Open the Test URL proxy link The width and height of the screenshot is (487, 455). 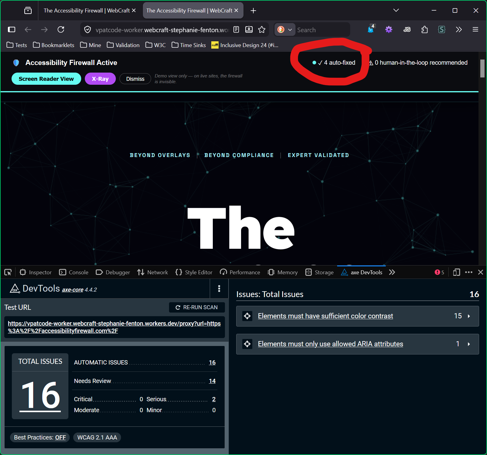point(114,327)
